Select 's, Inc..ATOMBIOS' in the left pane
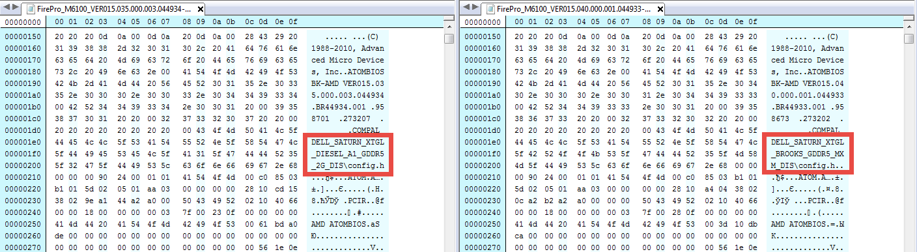This screenshot has height=252, width=917. [x=348, y=72]
